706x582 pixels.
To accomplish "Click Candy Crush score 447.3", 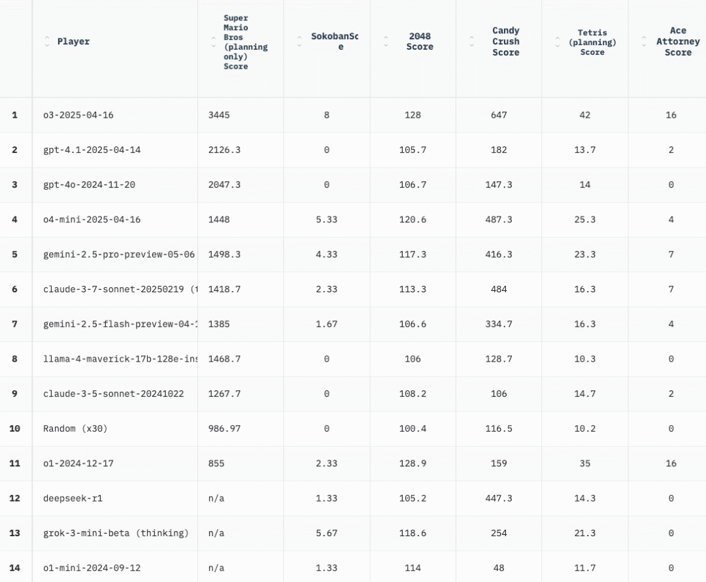I will 499,498.
